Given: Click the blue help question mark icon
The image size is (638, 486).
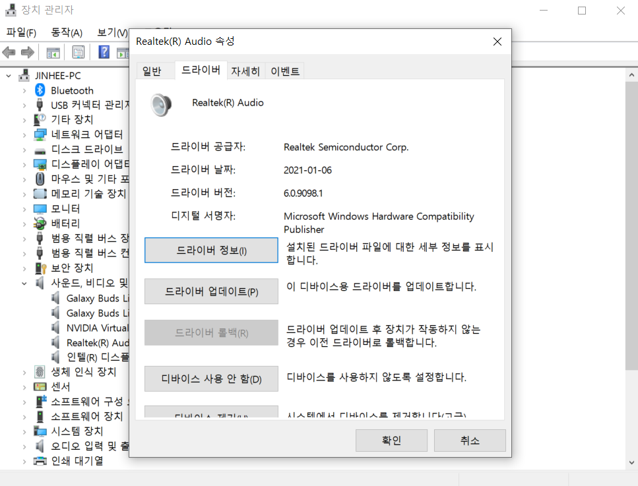Looking at the screenshot, I should point(104,52).
